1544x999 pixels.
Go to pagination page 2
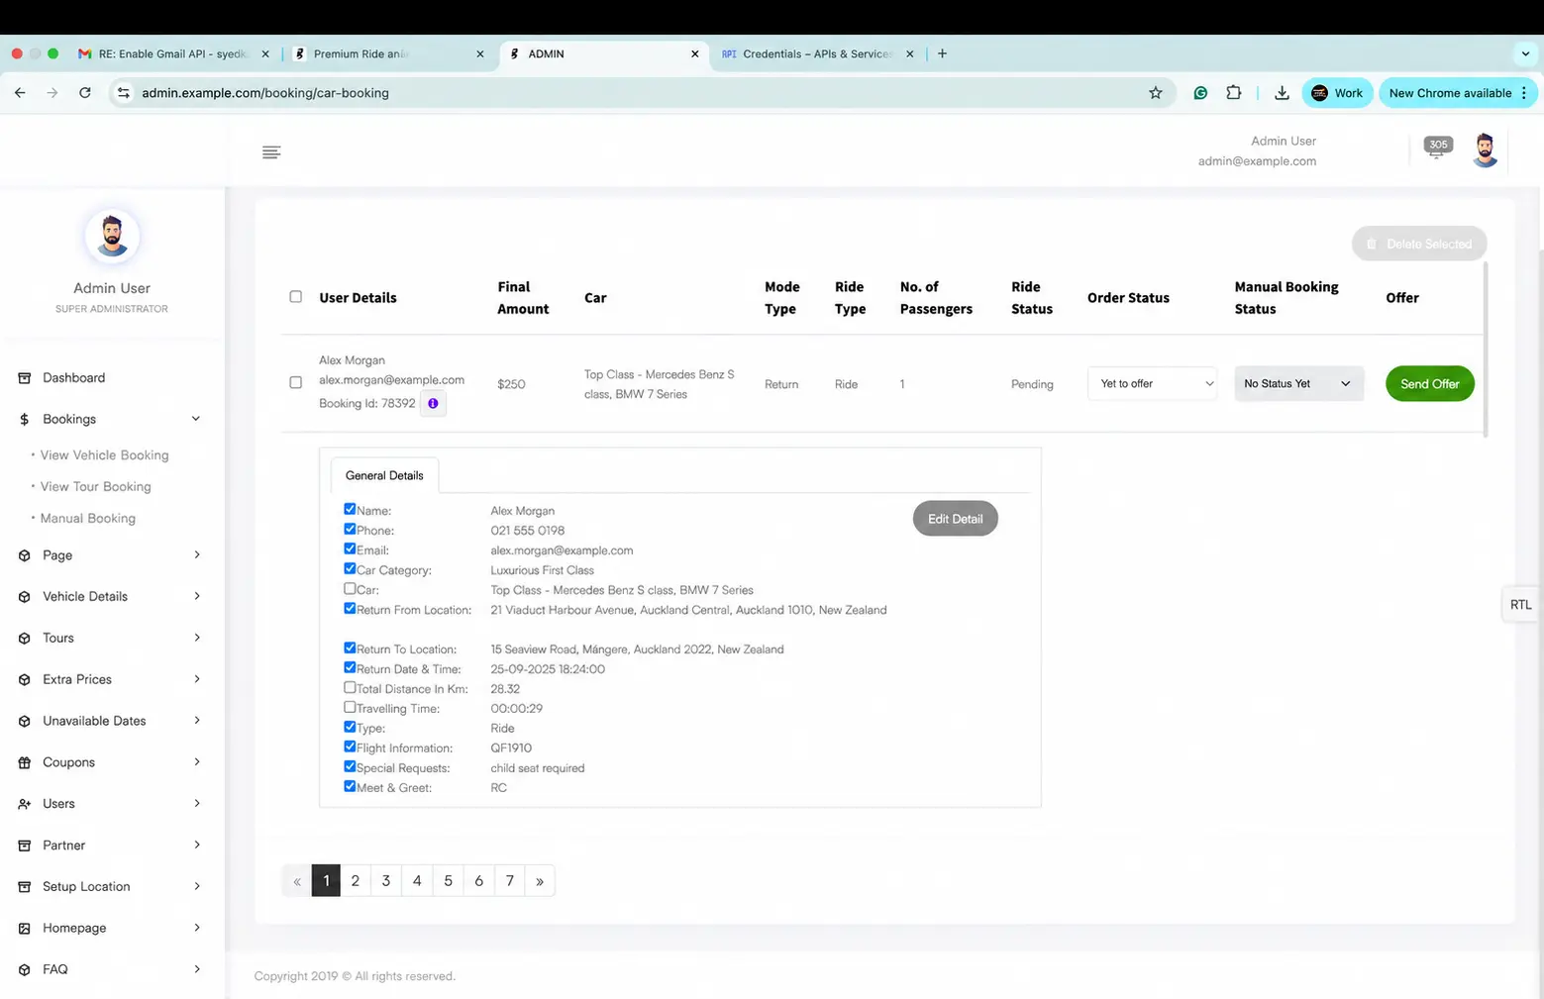(x=356, y=881)
